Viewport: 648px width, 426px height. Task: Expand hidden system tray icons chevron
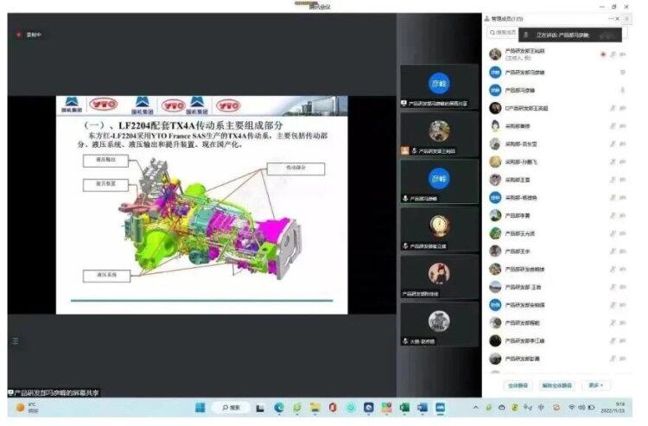tap(476, 407)
